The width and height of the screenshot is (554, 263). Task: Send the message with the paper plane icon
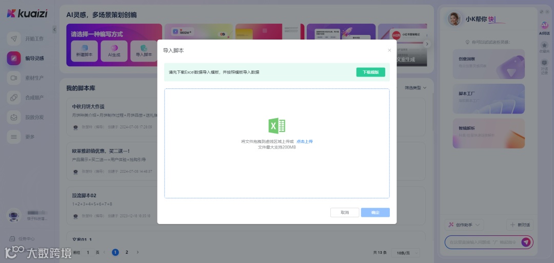[526, 242]
